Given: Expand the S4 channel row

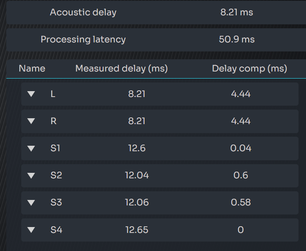Looking at the screenshot, I should 31,230.
